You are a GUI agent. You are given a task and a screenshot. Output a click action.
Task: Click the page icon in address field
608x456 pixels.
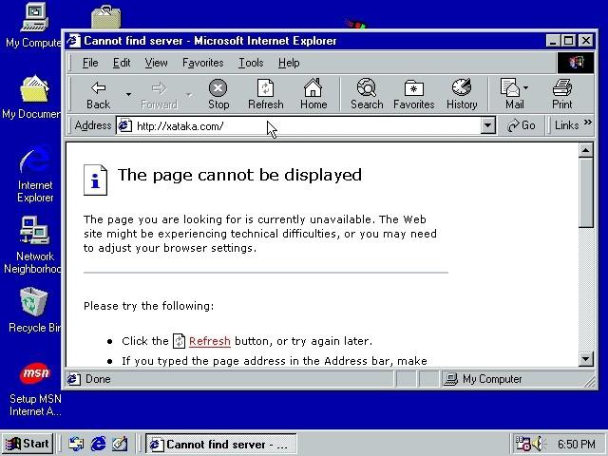click(x=124, y=125)
